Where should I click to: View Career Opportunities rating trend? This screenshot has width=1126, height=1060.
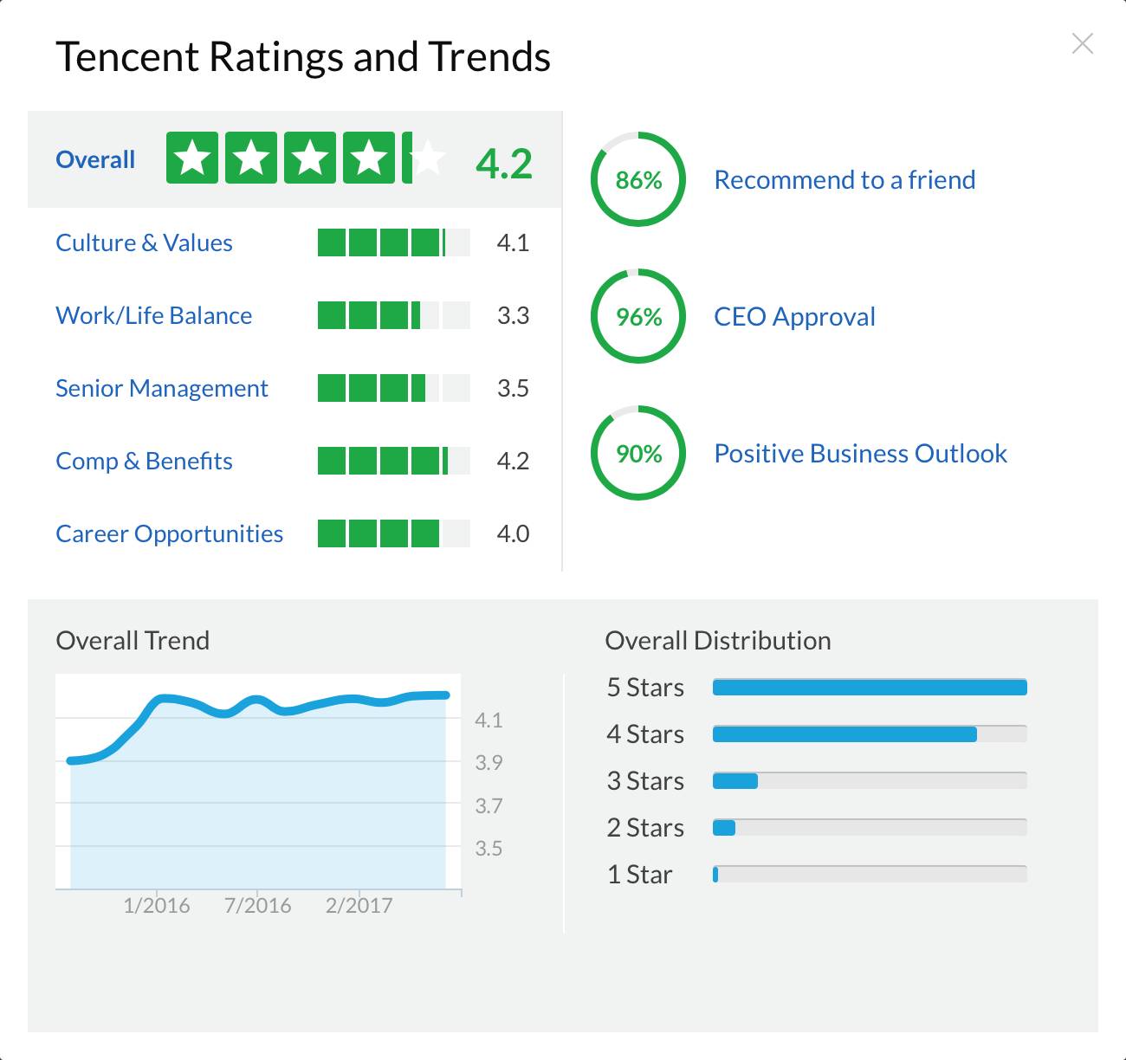pyautogui.click(x=169, y=533)
